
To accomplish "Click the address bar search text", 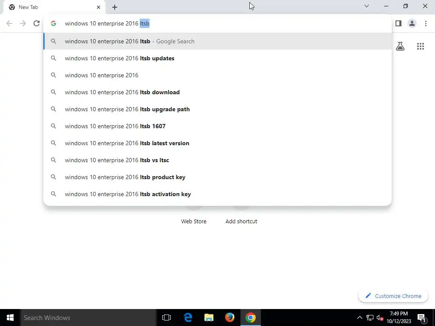I will [107, 23].
